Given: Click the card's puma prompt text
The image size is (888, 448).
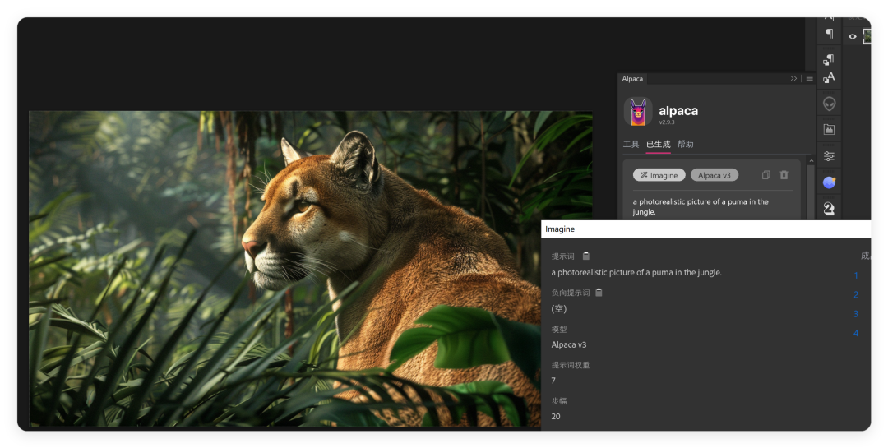Looking at the screenshot, I should [x=701, y=206].
